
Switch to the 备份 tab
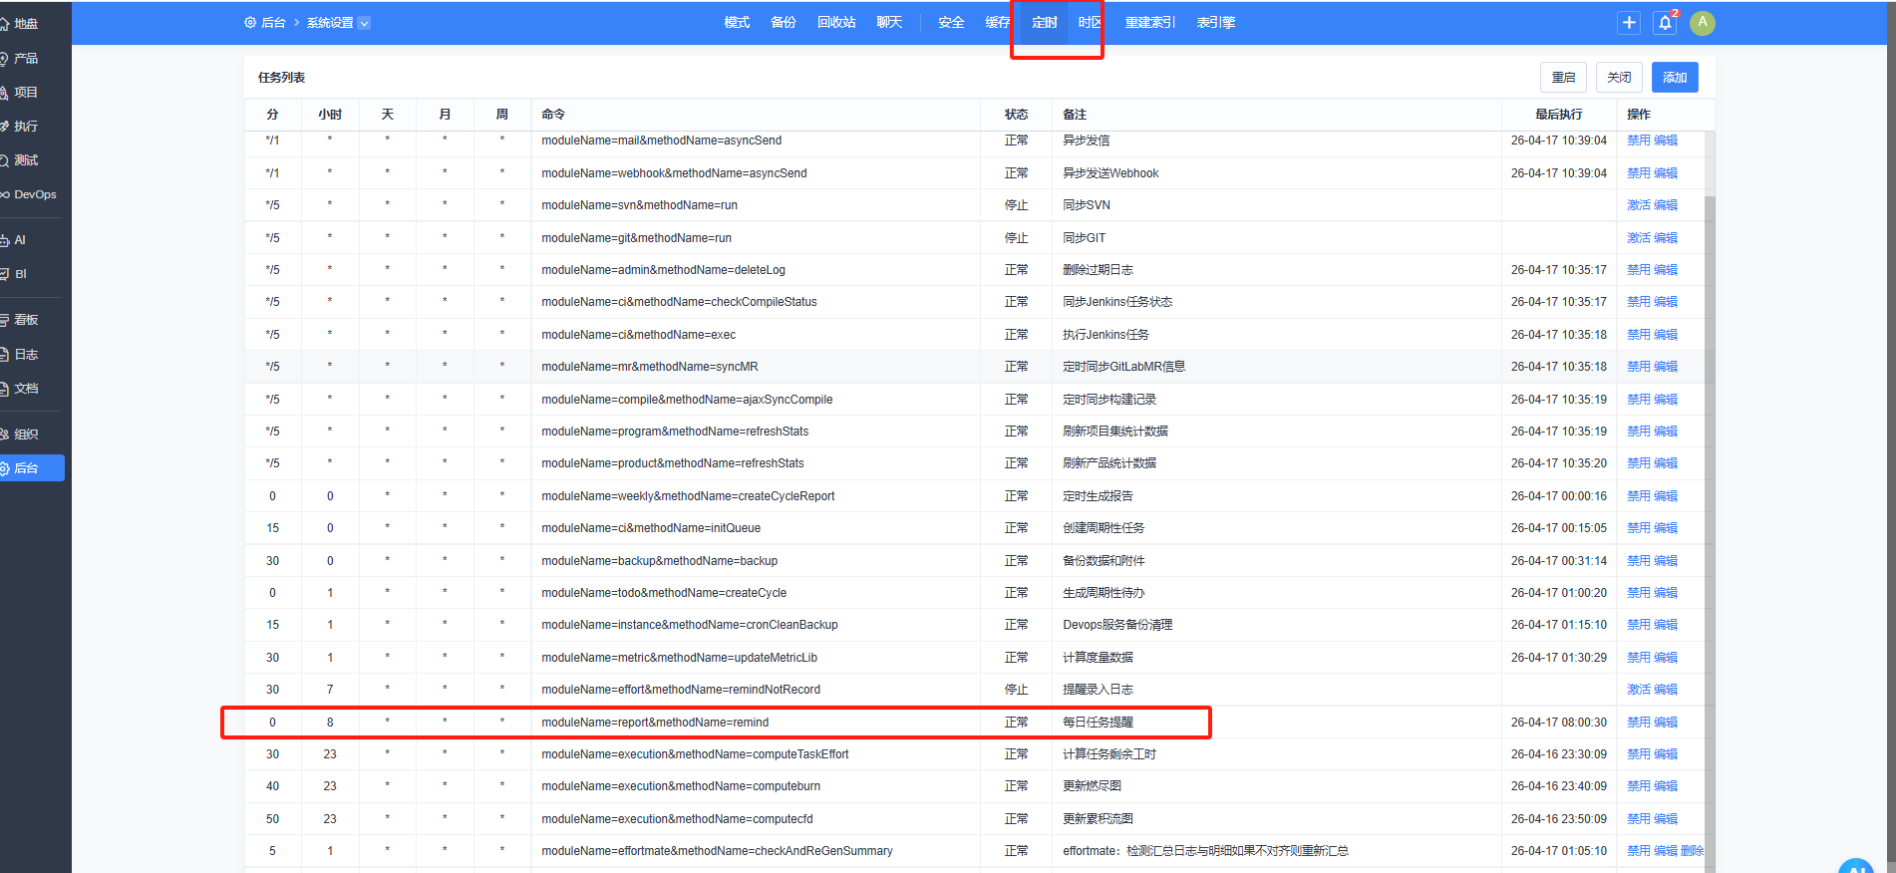click(784, 23)
